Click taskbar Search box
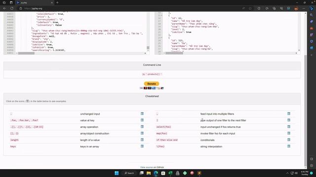The image size is (316, 177). click(129, 173)
